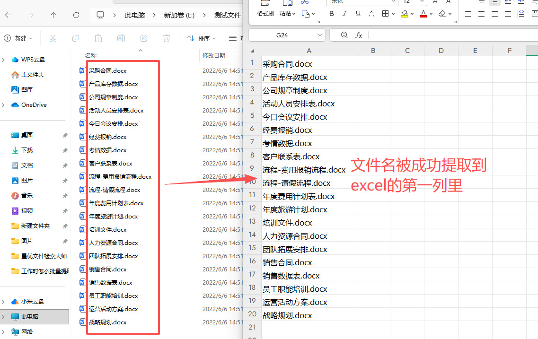Click the cell borders icon
The width and height of the screenshot is (538, 339).
point(385,14)
